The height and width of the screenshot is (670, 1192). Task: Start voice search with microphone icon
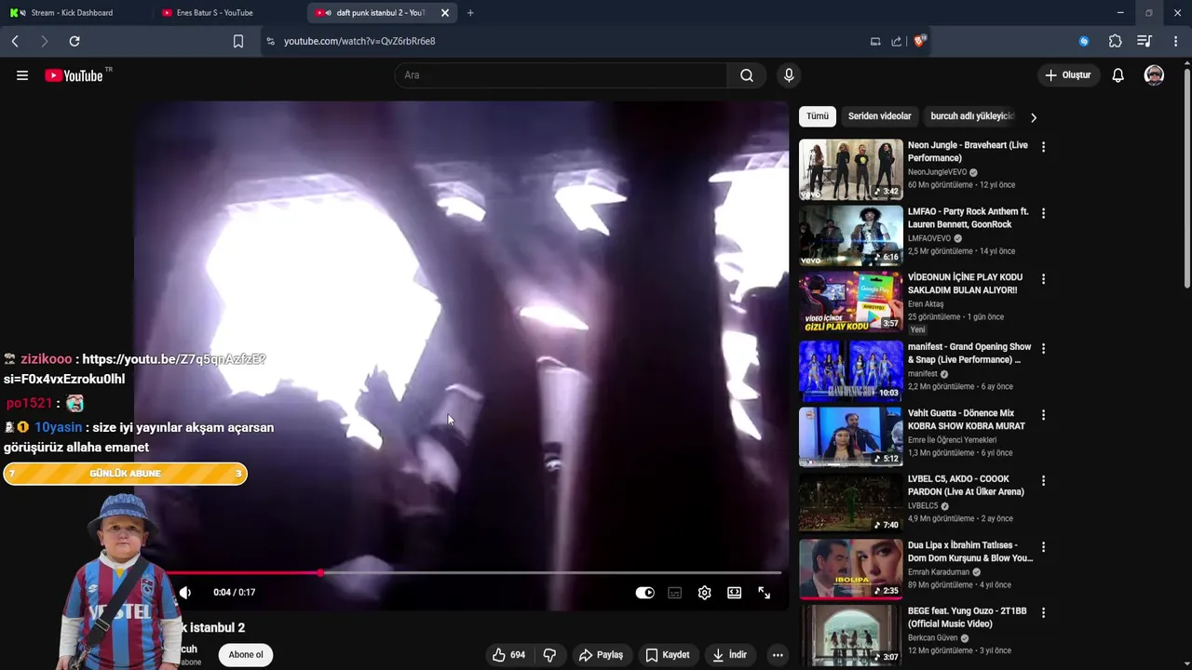coord(789,75)
